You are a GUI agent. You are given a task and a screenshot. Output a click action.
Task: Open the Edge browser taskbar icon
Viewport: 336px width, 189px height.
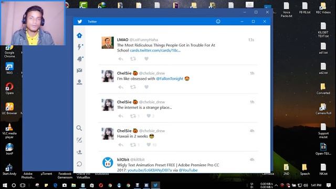55,185
